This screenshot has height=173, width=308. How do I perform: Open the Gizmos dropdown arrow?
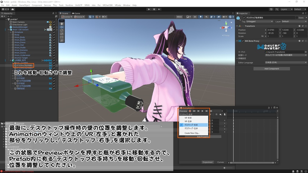(x=233, y=17)
